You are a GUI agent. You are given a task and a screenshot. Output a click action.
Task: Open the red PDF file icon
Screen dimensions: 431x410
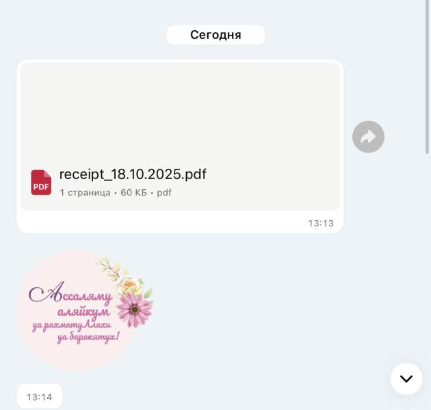41,182
